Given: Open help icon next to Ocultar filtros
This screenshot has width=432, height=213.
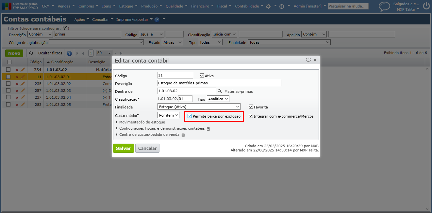Looking at the screenshot, I should click(69, 53).
